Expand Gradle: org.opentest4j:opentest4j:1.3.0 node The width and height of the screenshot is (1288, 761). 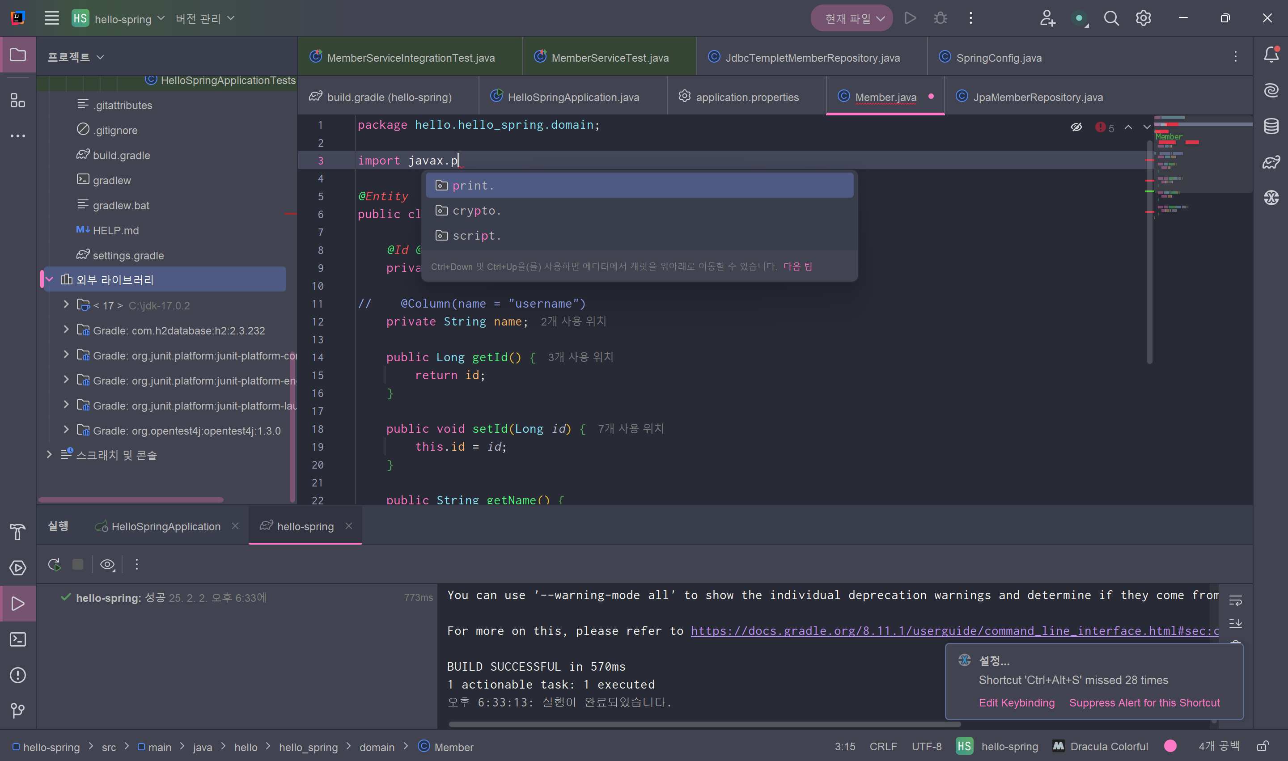[x=66, y=430]
